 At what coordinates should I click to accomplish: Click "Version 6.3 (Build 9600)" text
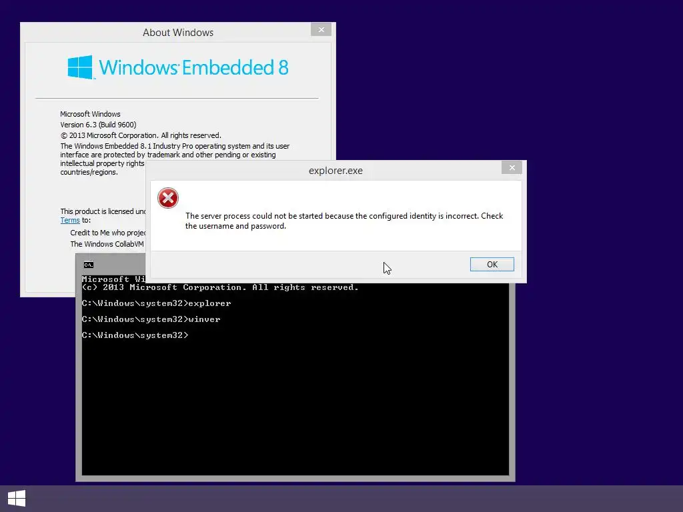coord(99,125)
